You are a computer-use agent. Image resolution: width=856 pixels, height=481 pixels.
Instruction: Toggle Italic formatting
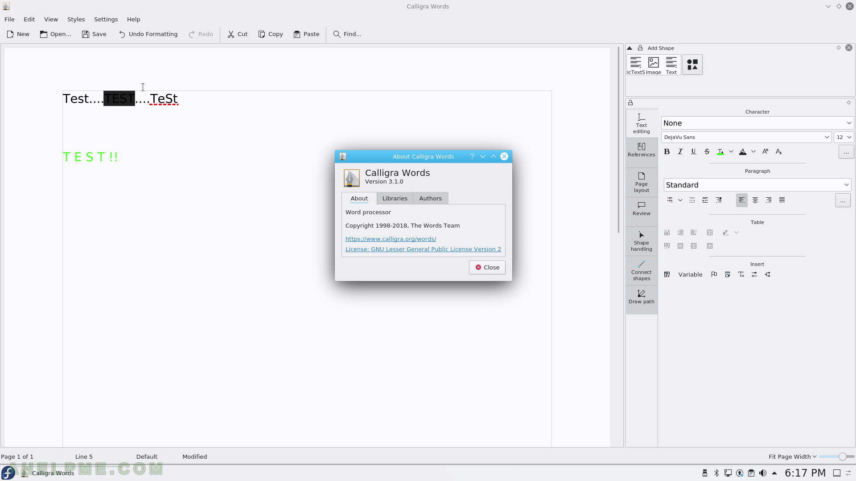(680, 151)
